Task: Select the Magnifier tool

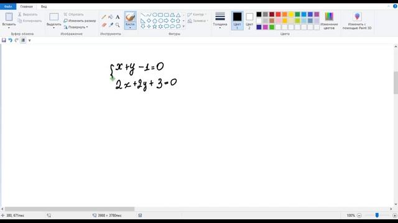Action: (118, 25)
